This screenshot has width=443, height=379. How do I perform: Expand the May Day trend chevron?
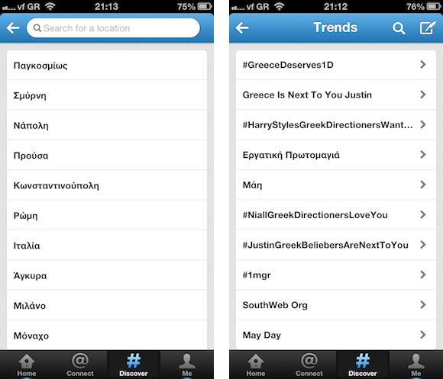[422, 335]
